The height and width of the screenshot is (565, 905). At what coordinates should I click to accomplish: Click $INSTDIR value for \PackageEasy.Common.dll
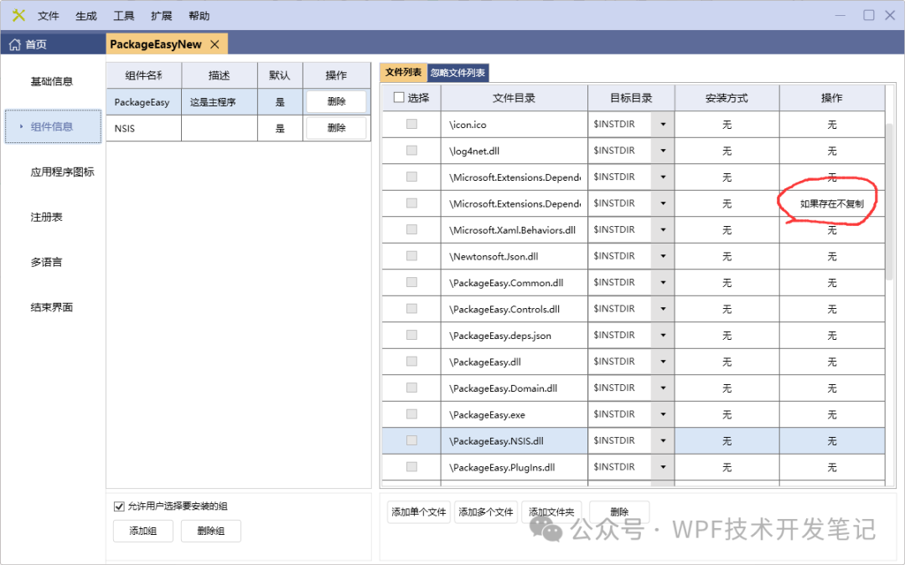click(x=614, y=283)
